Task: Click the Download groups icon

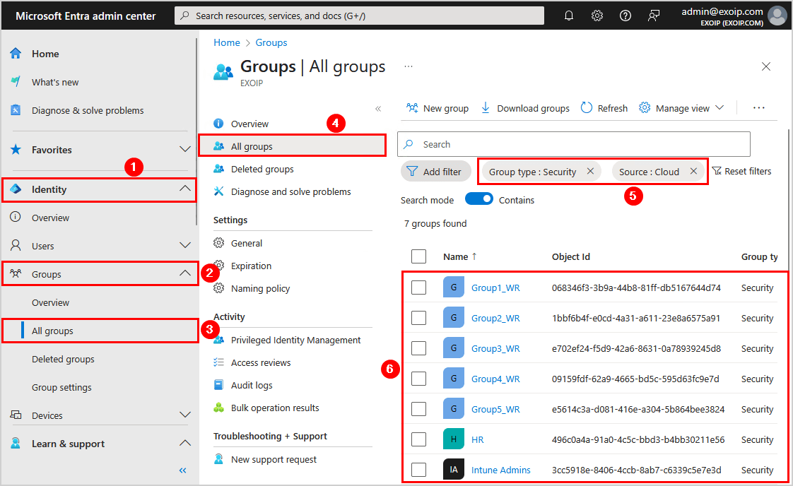Action: pos(486,108)
